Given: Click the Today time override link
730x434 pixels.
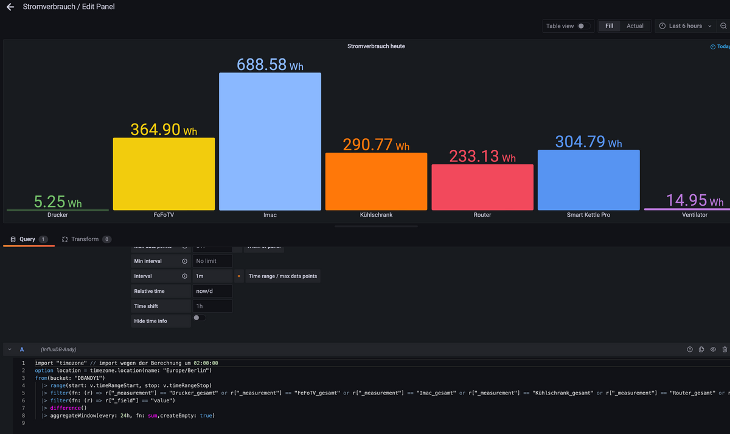Looking at the screenshot, I should (720, 47).
